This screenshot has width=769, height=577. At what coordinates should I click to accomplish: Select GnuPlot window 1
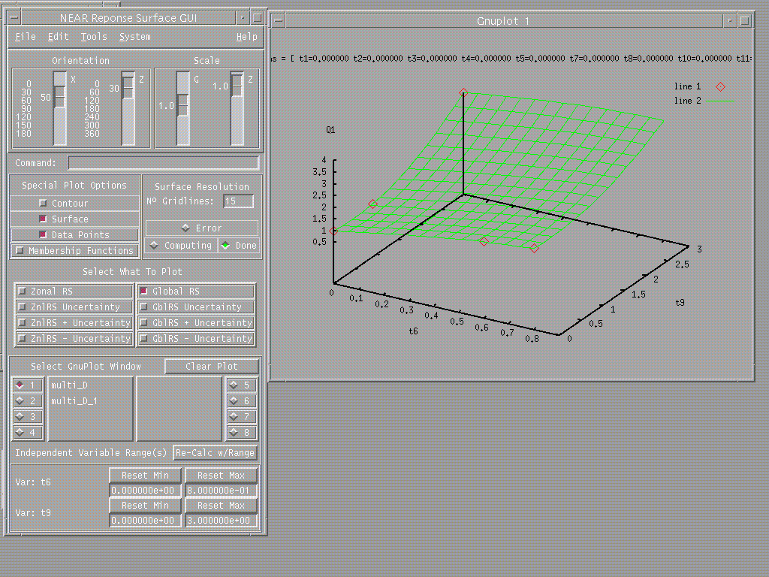tap(29, 385)
